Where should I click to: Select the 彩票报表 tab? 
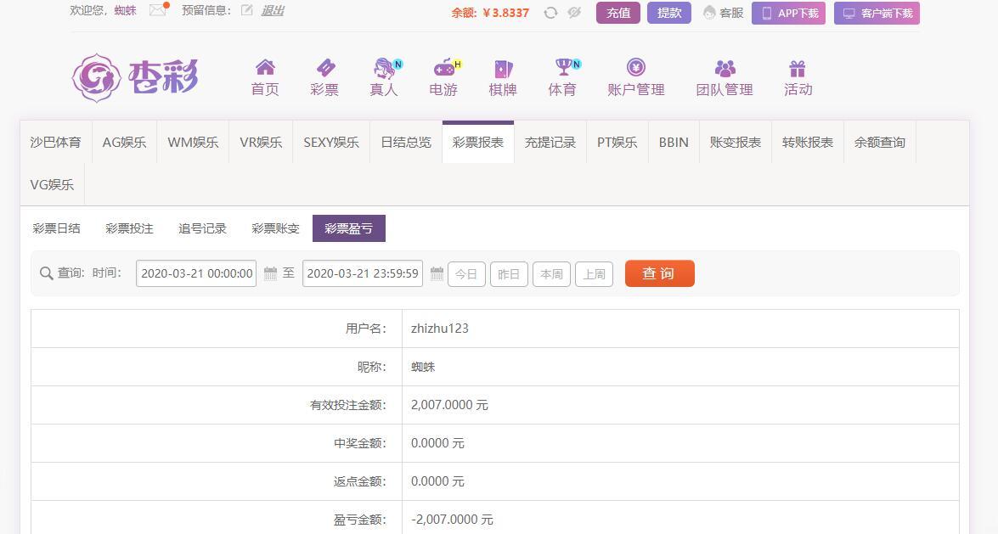pyautogui.click(x=478, y=142)
